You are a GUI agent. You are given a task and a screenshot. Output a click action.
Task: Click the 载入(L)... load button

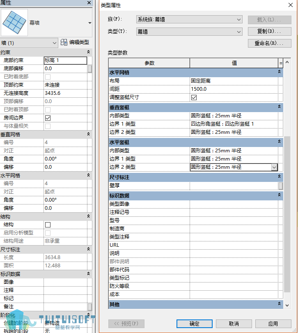[270, 20]
